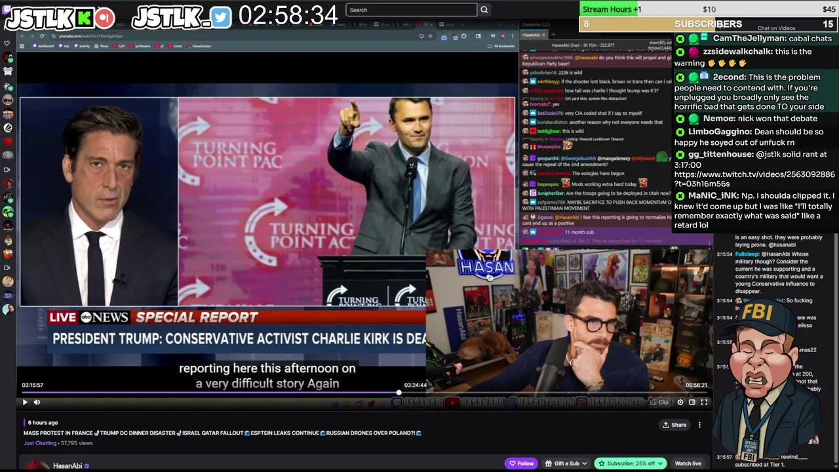Open the three-dot more options menu
This screenshot has width=839, height=472.
click(699, 425)
